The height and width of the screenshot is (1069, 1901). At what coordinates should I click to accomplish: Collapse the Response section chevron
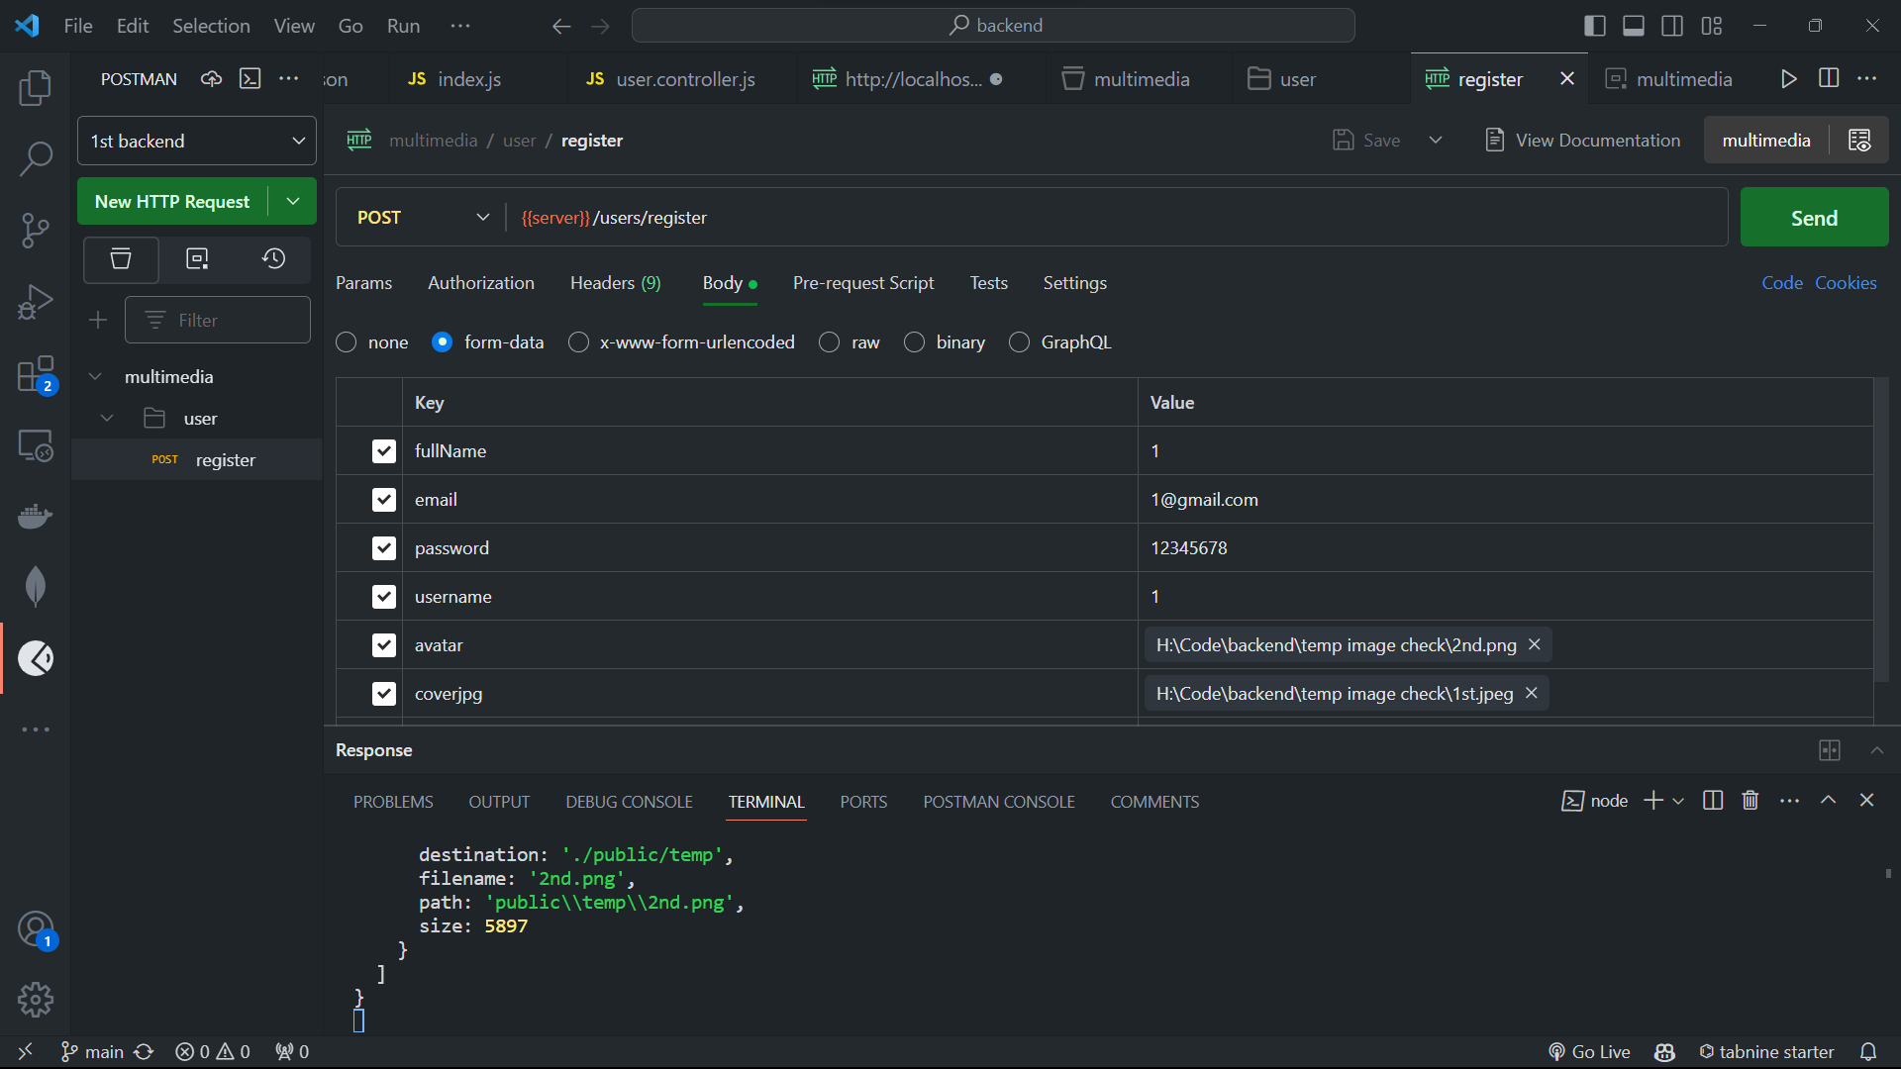pos(1877,750)
